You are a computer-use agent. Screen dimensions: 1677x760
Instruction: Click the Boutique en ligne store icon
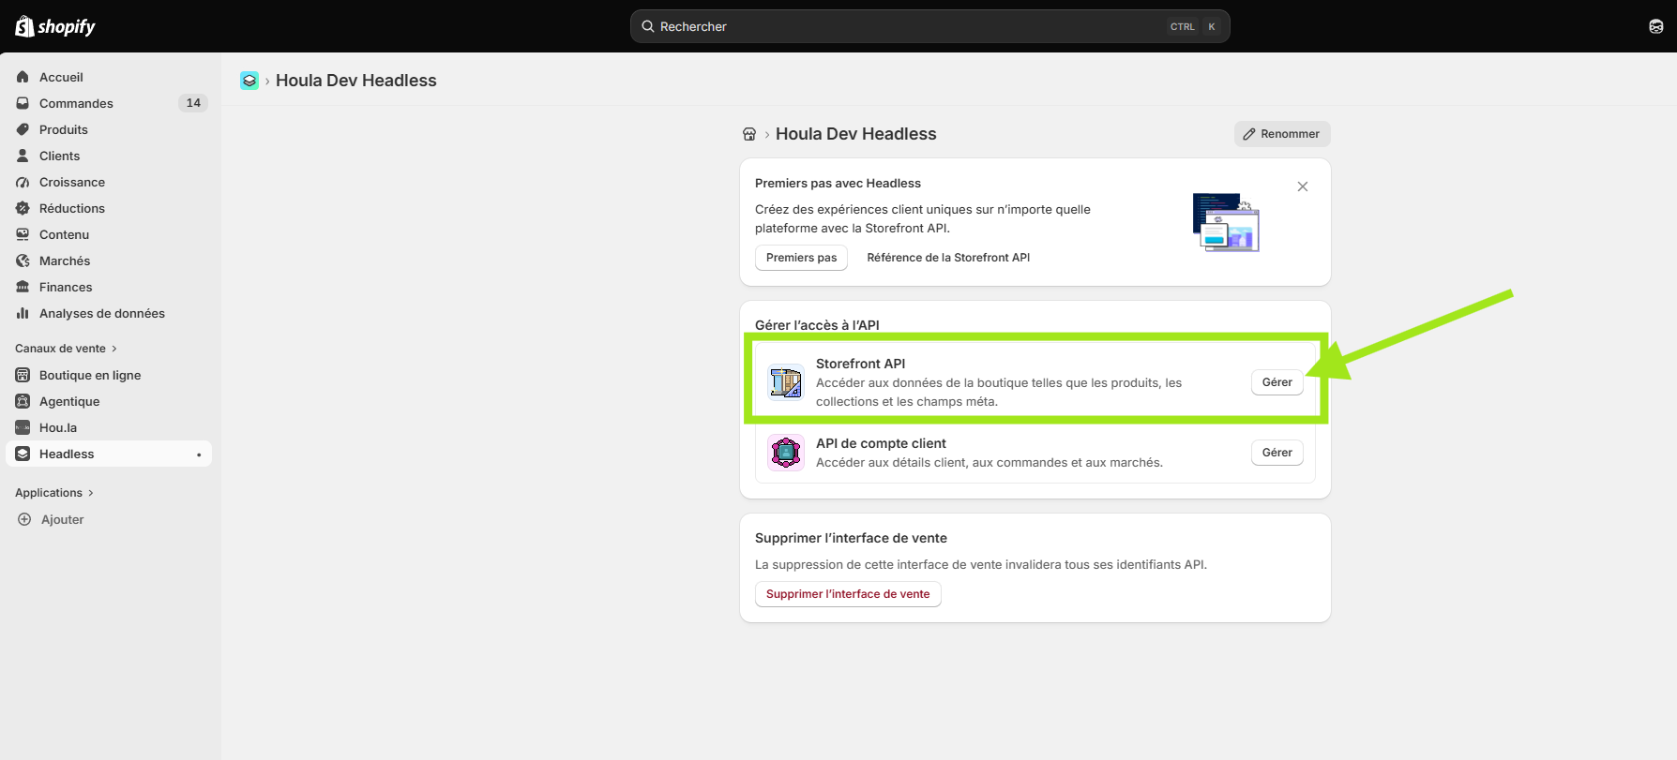click(x=23, y=375)
